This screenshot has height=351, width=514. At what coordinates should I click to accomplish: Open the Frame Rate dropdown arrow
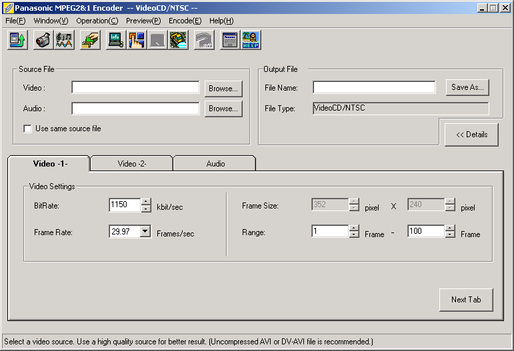tap(145, 232)
